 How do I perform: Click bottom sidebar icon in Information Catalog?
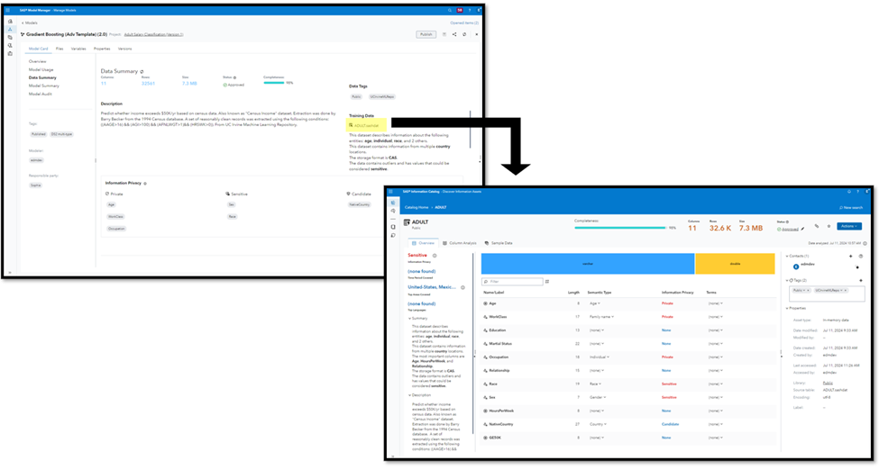click(x=393, y=235)
